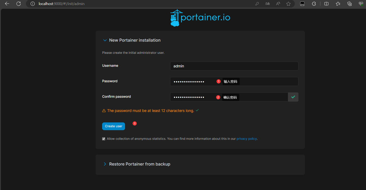366x190 pixels.
Task: Click the browser back arrow
Action: click(7, 4)
